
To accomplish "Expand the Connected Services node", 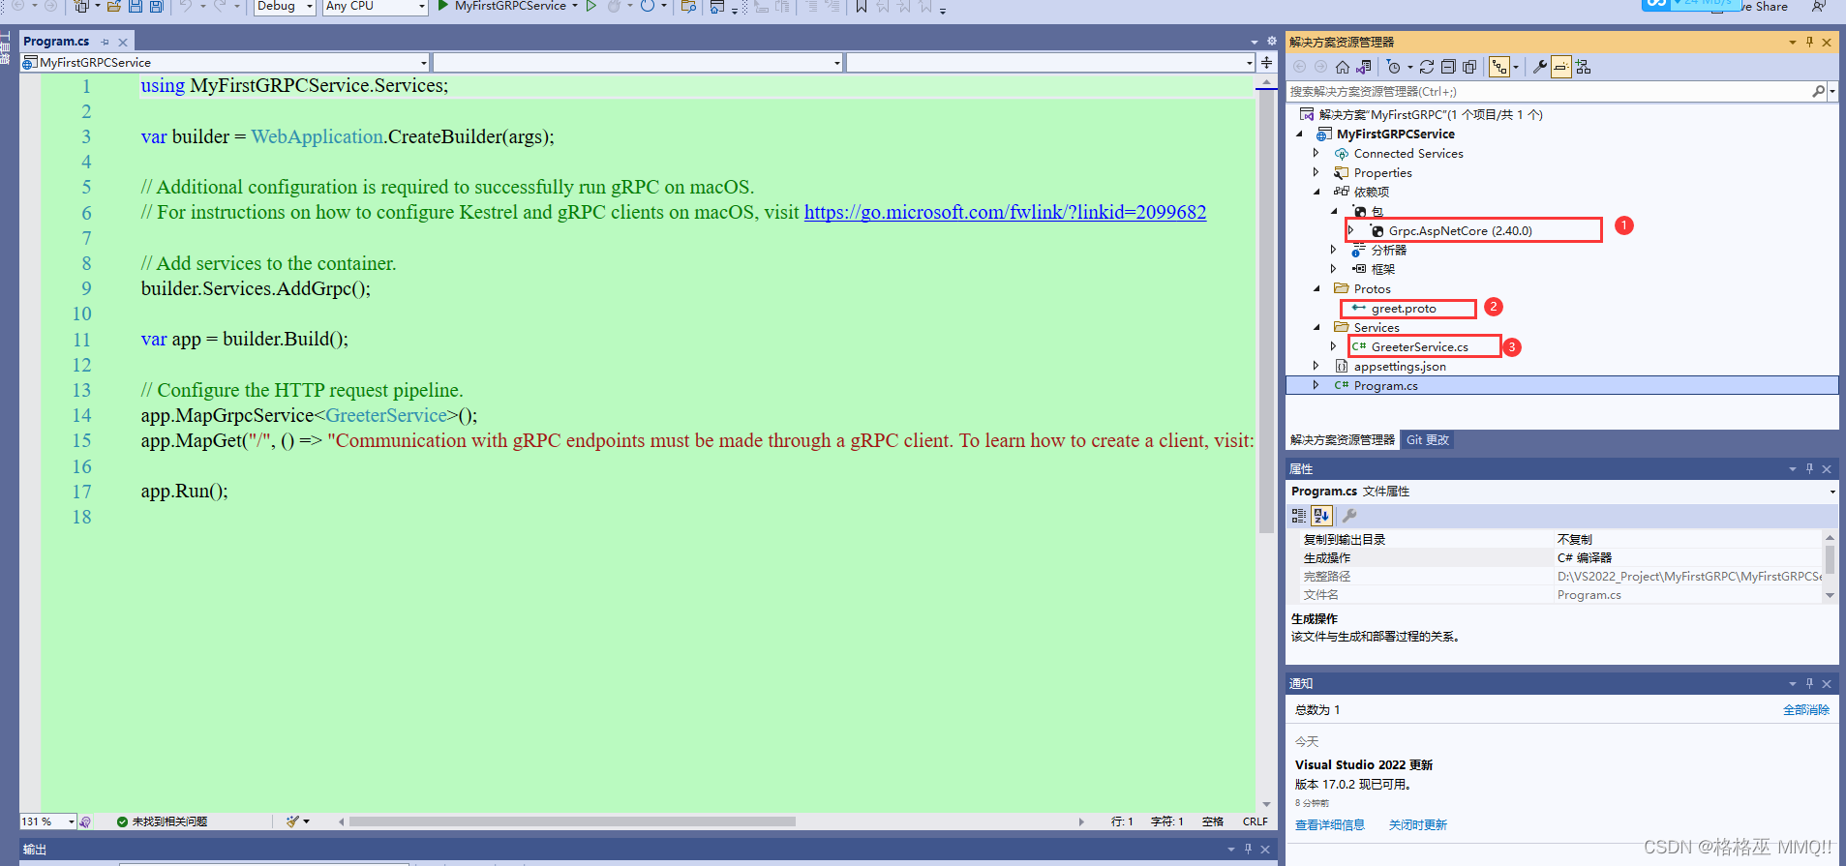I will (x=1316, y=153).
